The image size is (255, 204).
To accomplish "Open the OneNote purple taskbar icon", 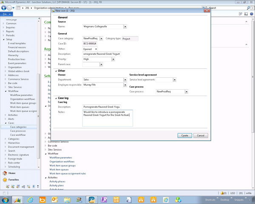I will [x=104, y=200].
